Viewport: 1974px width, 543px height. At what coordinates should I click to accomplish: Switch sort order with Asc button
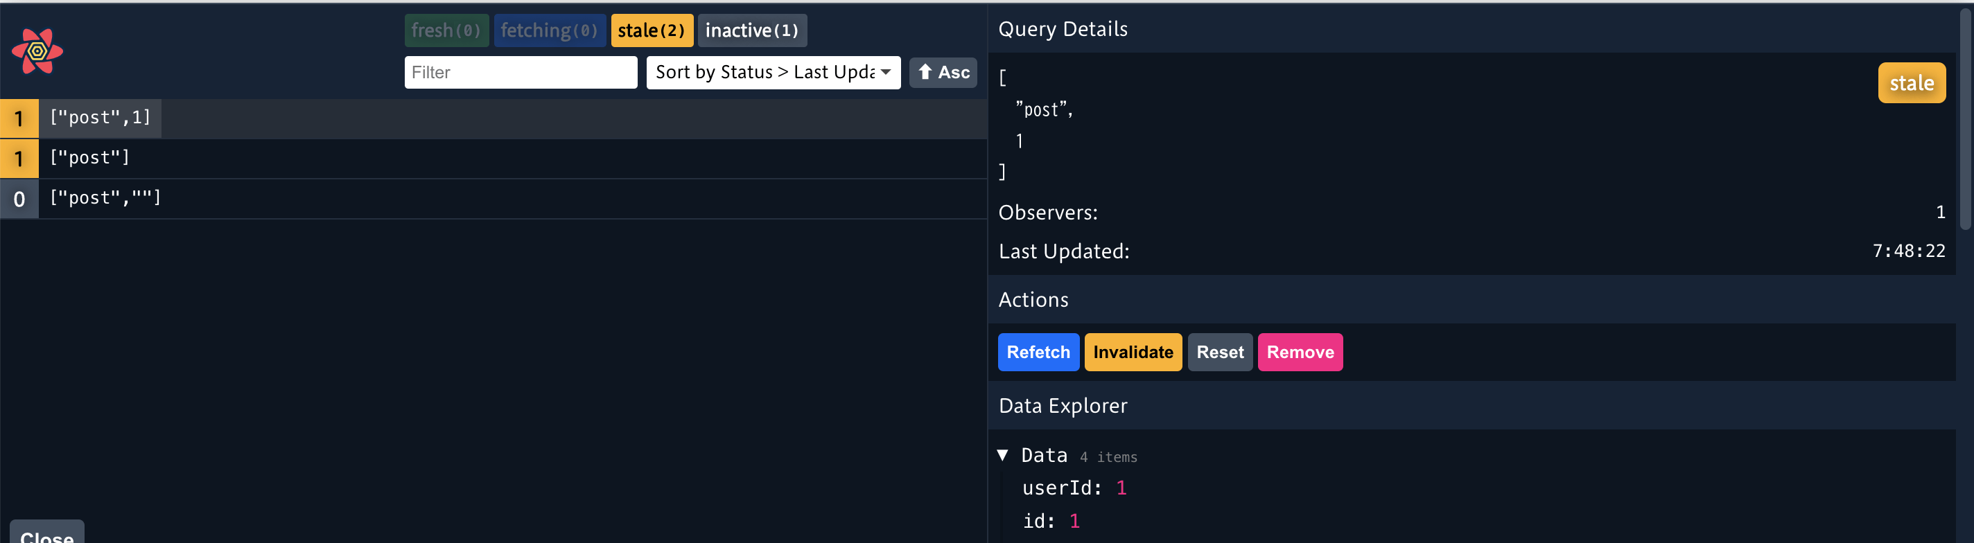pos(943,72)
